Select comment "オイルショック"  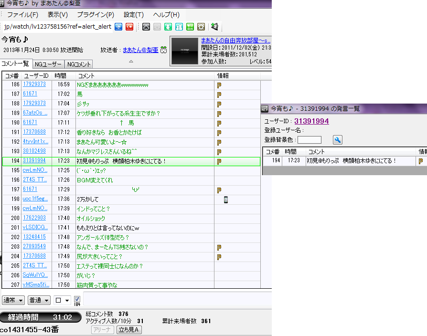[x=91, y=219]
